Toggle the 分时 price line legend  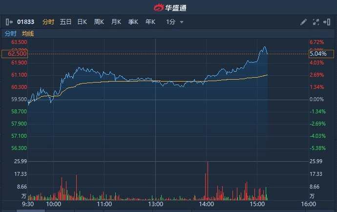(x=10, y=34)
